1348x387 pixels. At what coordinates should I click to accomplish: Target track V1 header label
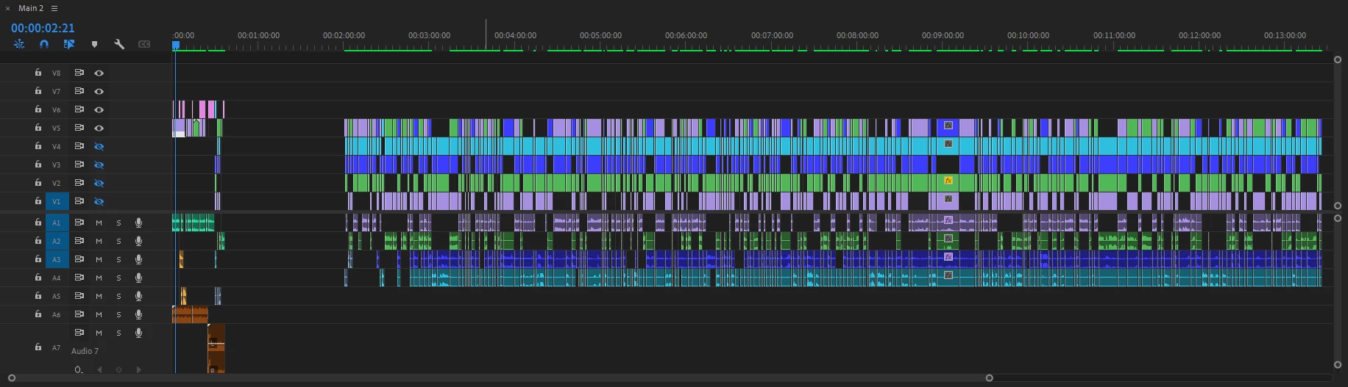coord(57,201)
